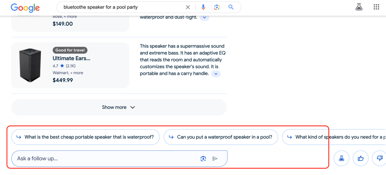Select the best cheap portable speaker suggestion
Screen dimensions: 386x175
tap(86, 137)
